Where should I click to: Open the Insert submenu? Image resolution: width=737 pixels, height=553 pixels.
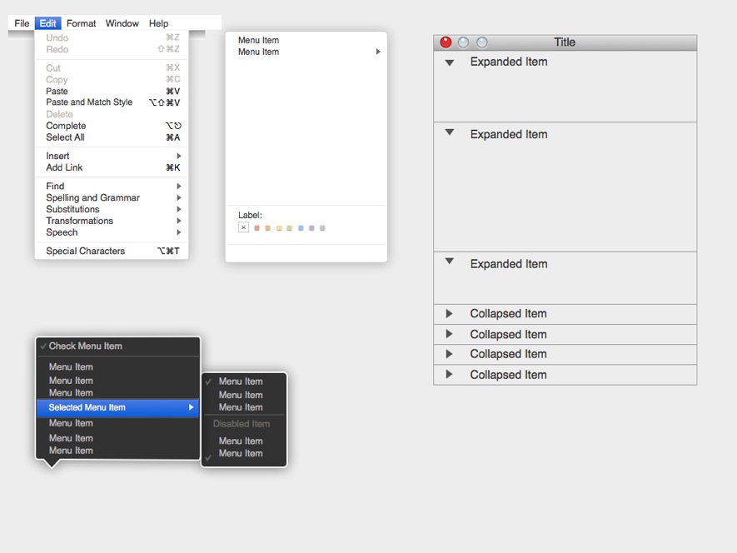pos(57,156)
